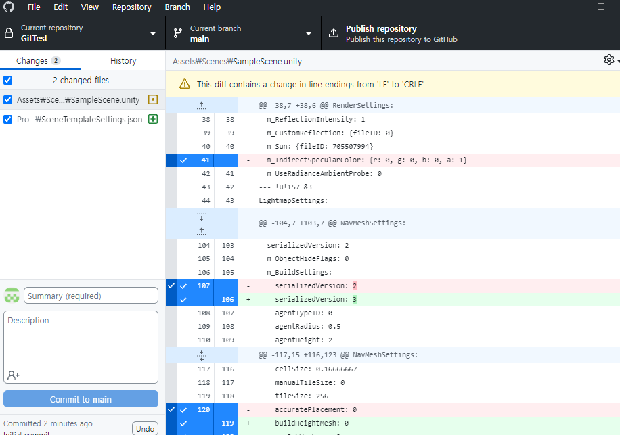Click the 'Committed 2 minutes ago' text
This screenshot has width=620, height=435.
48,423
